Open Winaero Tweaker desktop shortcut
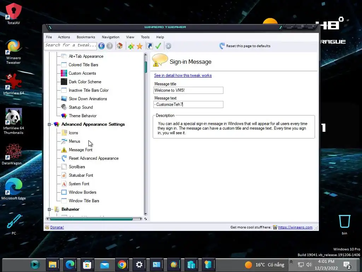362x272 pixels. point(13,52)
